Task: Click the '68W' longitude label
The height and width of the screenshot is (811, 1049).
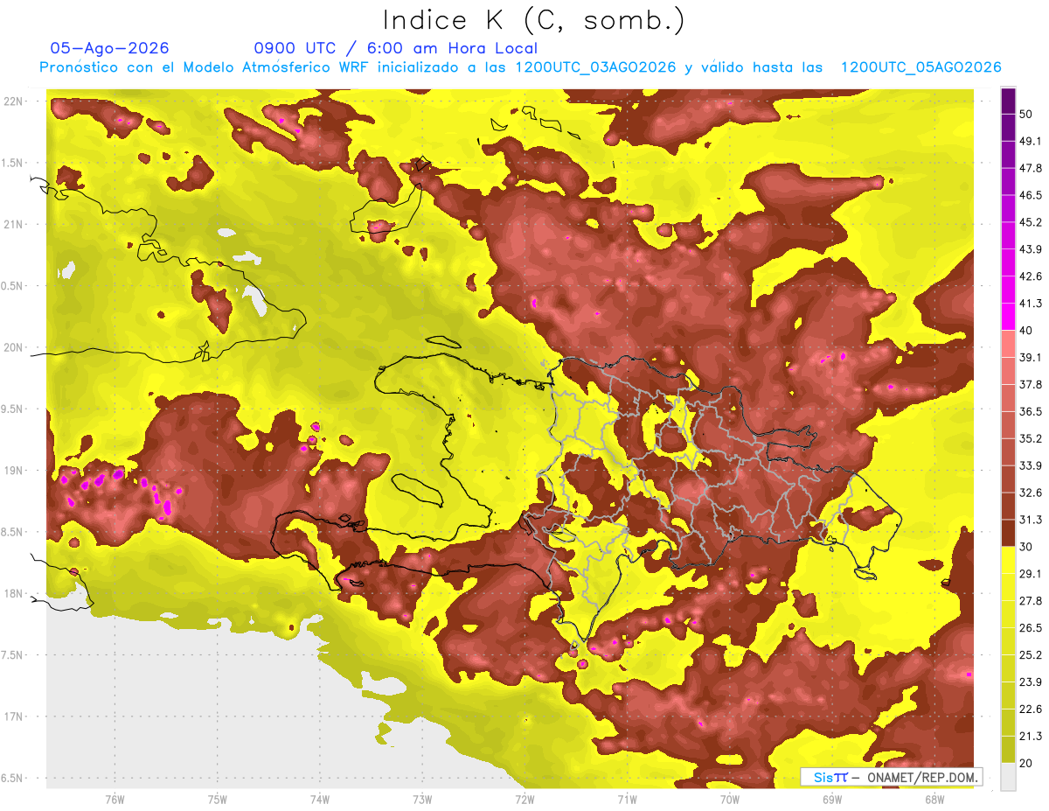Action: (x=934, y=800)
